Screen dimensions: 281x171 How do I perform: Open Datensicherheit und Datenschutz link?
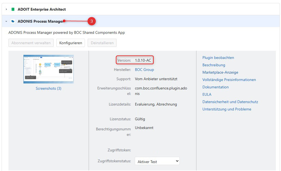click(230, 102)
